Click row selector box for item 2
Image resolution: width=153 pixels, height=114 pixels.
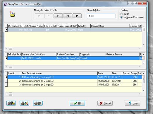[x=6, y=81]
